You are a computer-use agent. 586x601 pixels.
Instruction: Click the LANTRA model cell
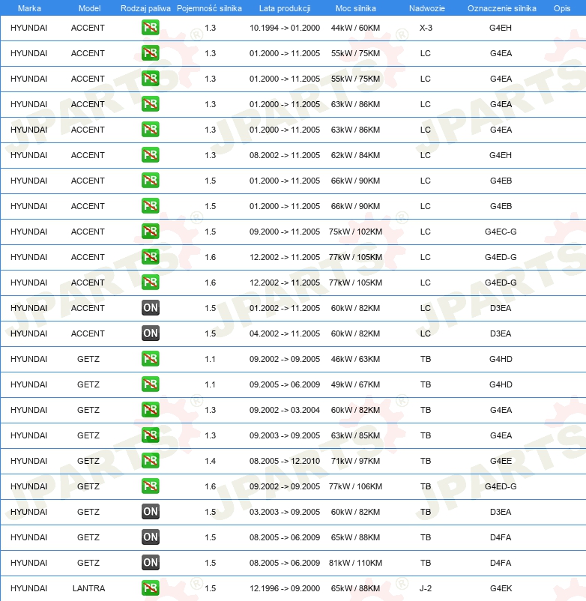click(x=88, y=588)
